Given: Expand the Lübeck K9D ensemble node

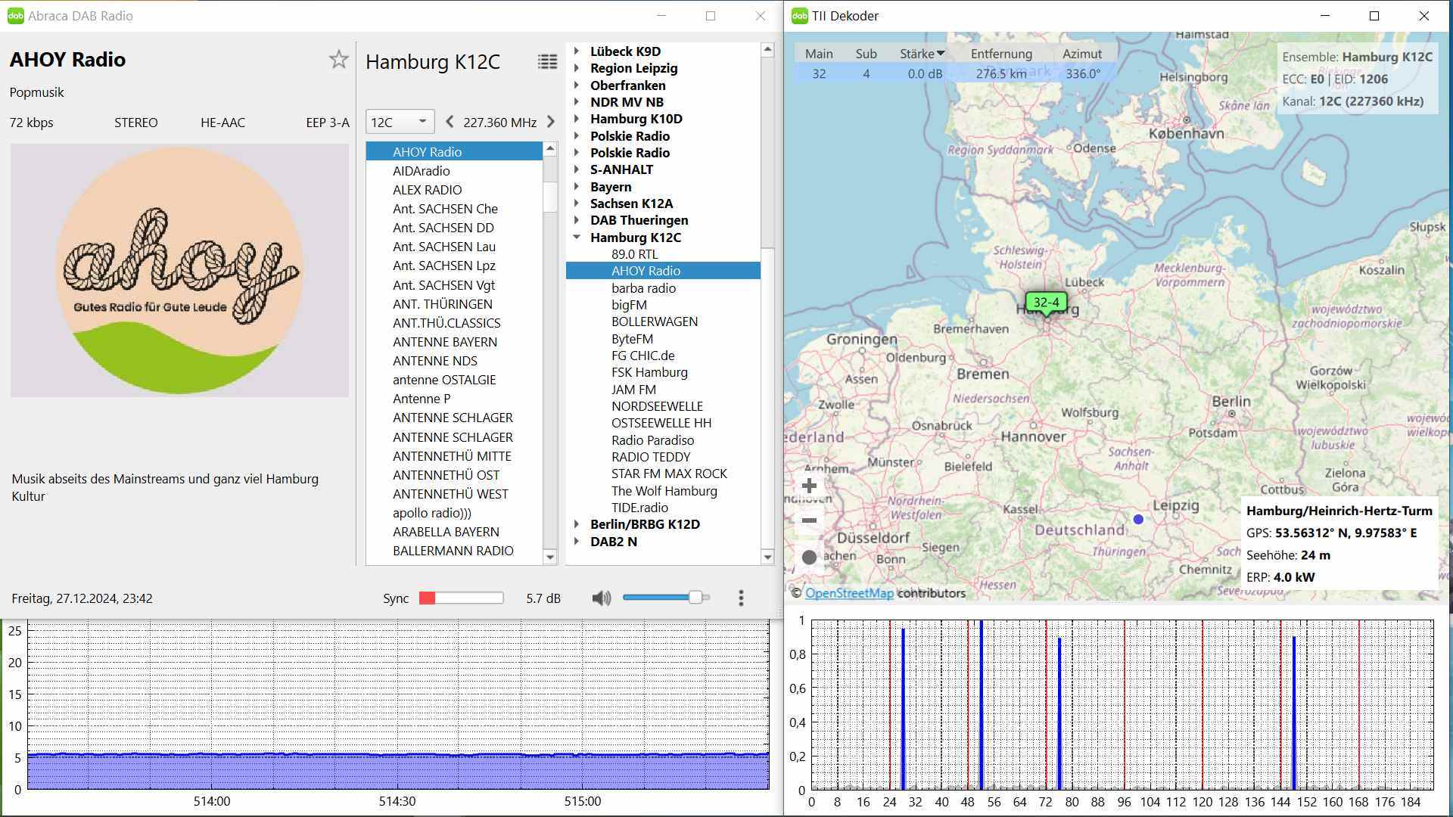Looking at the screenshot, I should pos(577,51).
